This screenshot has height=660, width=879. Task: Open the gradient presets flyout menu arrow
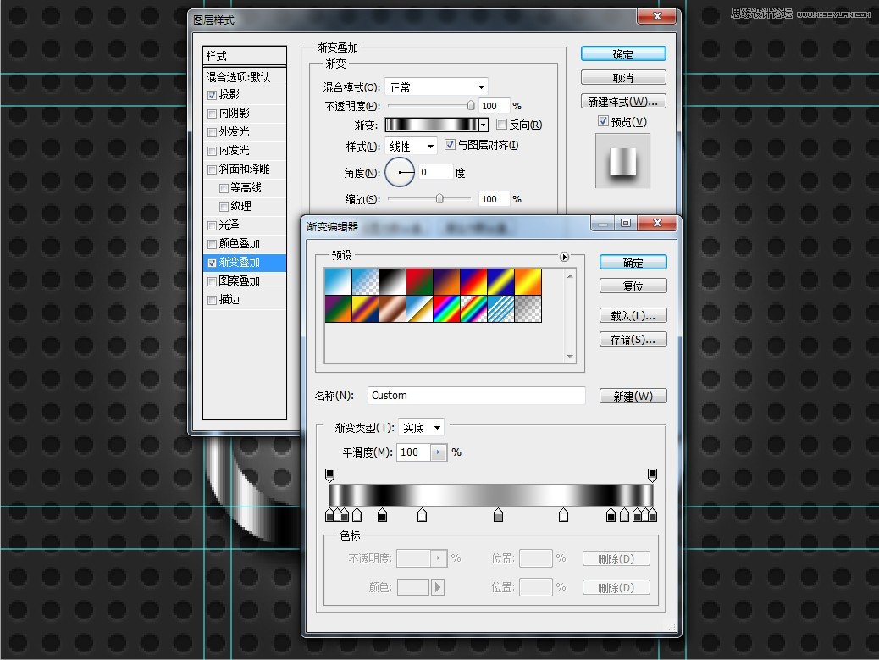(564, 257)
